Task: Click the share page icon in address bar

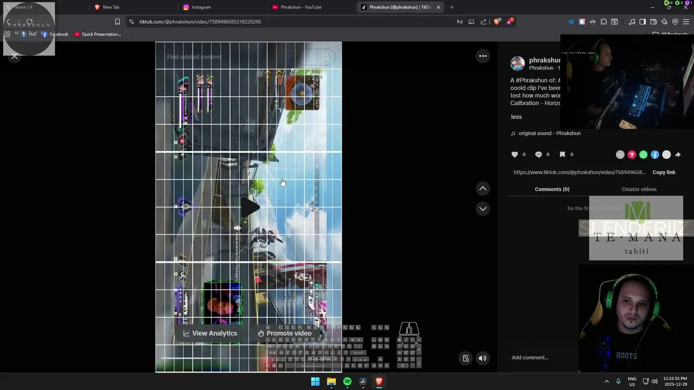Action: (484, 22)
